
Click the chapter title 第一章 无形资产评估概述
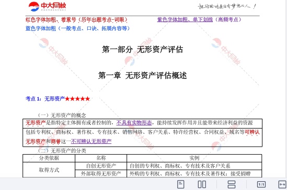(x=142, y=75)
